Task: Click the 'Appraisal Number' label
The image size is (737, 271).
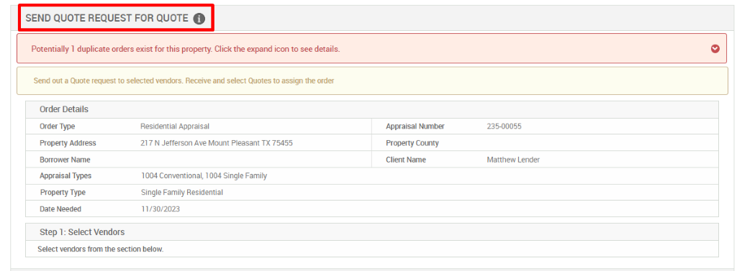Action: [x=415, y=127]
